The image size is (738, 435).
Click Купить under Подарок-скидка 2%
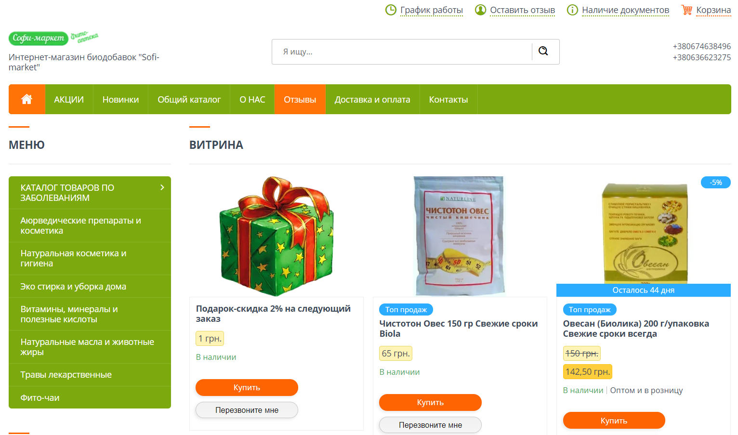point(247,387)
